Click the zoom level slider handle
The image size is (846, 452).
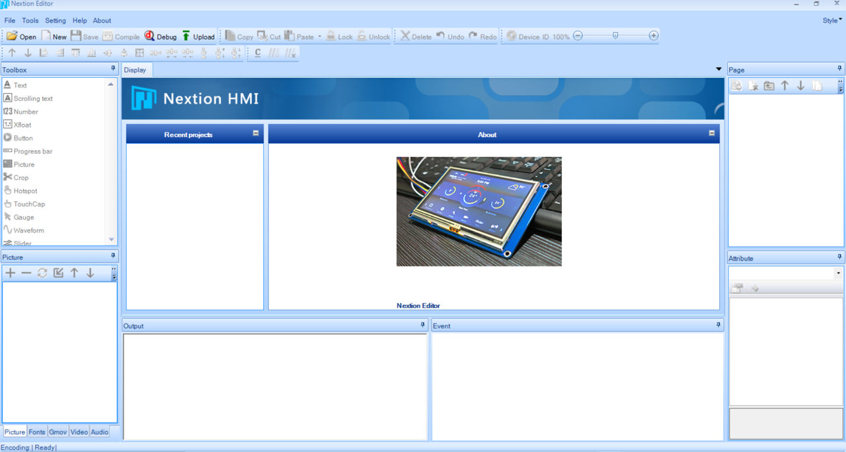(x=615, y=36)
